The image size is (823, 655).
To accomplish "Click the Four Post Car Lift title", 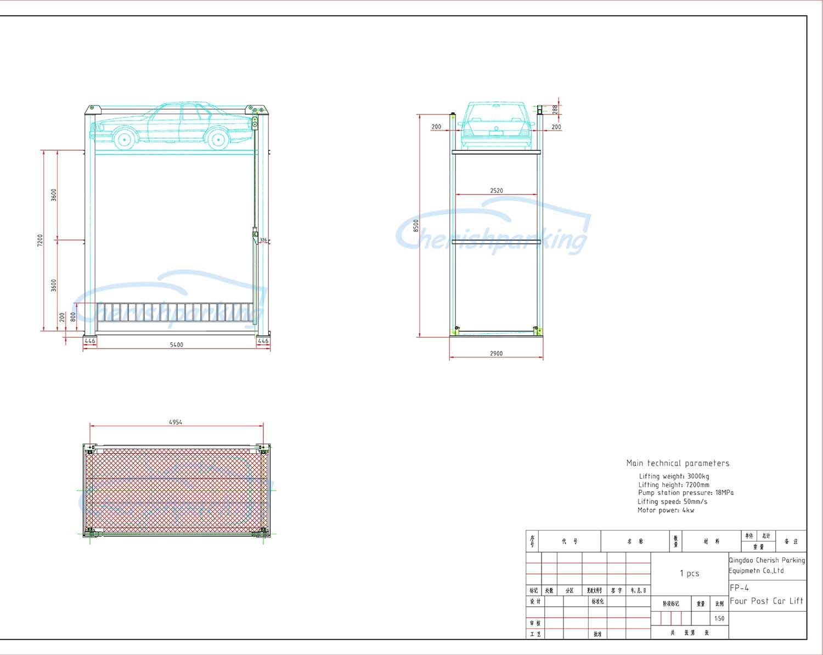I will (x=766, y=601).
